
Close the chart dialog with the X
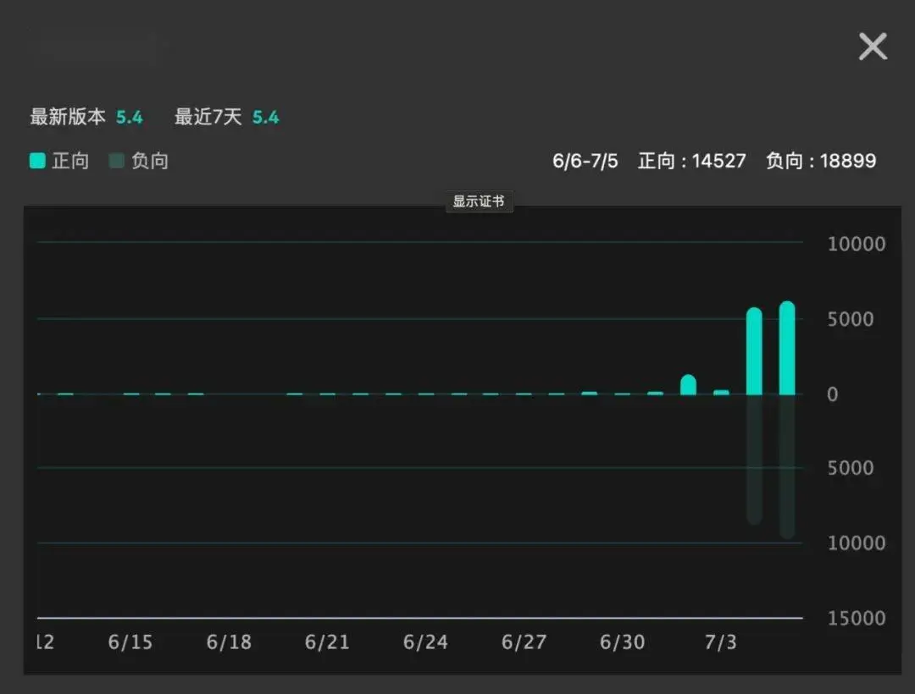click(x=873, y=47)
